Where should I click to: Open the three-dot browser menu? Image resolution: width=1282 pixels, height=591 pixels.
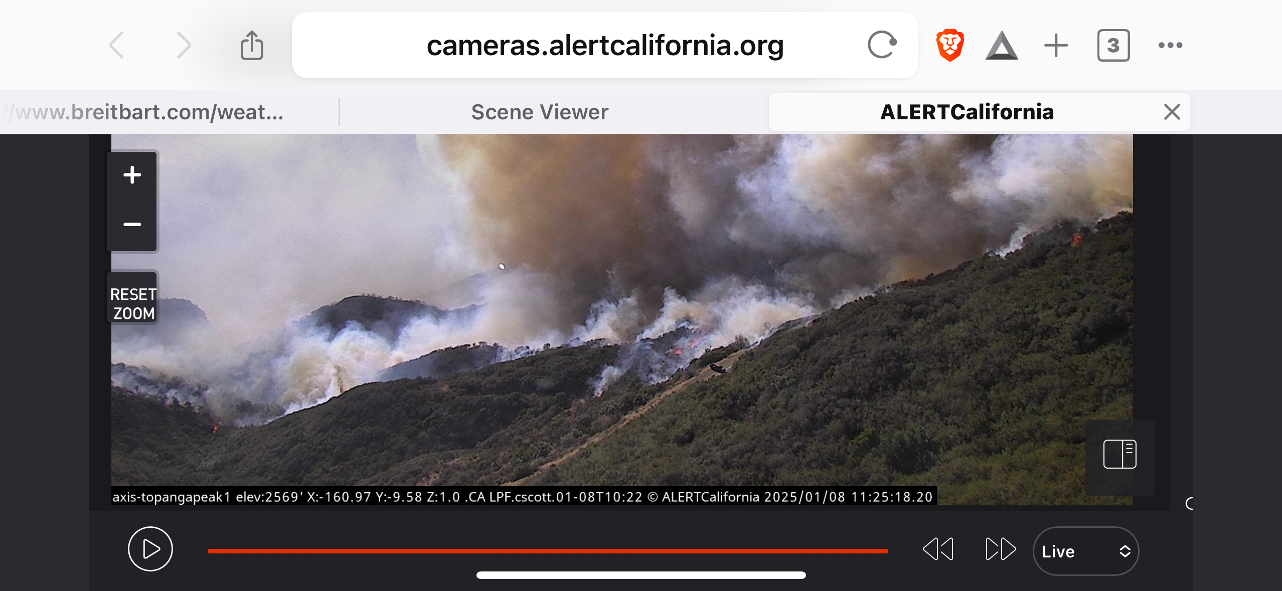(1170, 45)
